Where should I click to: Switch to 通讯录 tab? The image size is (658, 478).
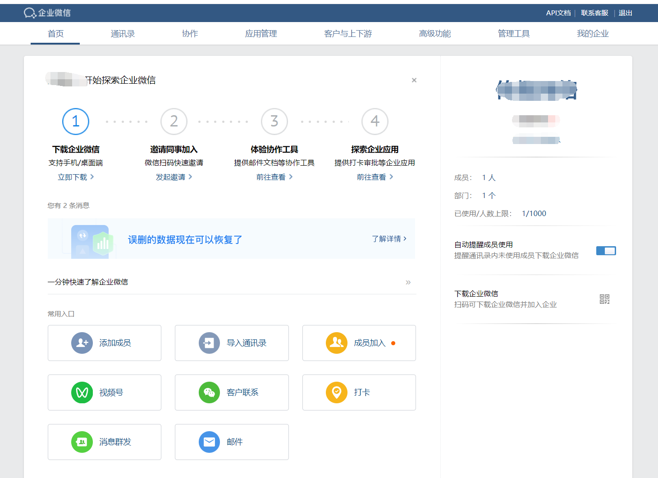[x=123, y=34]
